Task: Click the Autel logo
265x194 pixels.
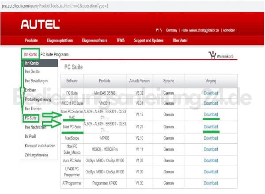Action: [40, 24]
